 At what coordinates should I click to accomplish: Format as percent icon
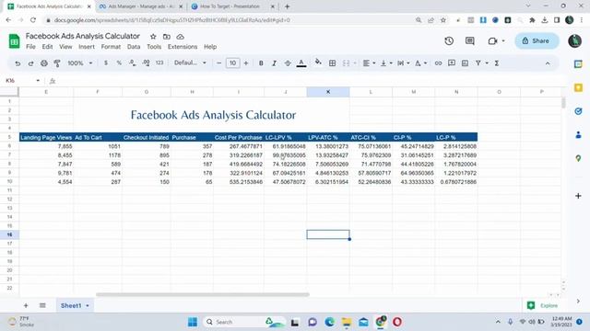(119, 63)
